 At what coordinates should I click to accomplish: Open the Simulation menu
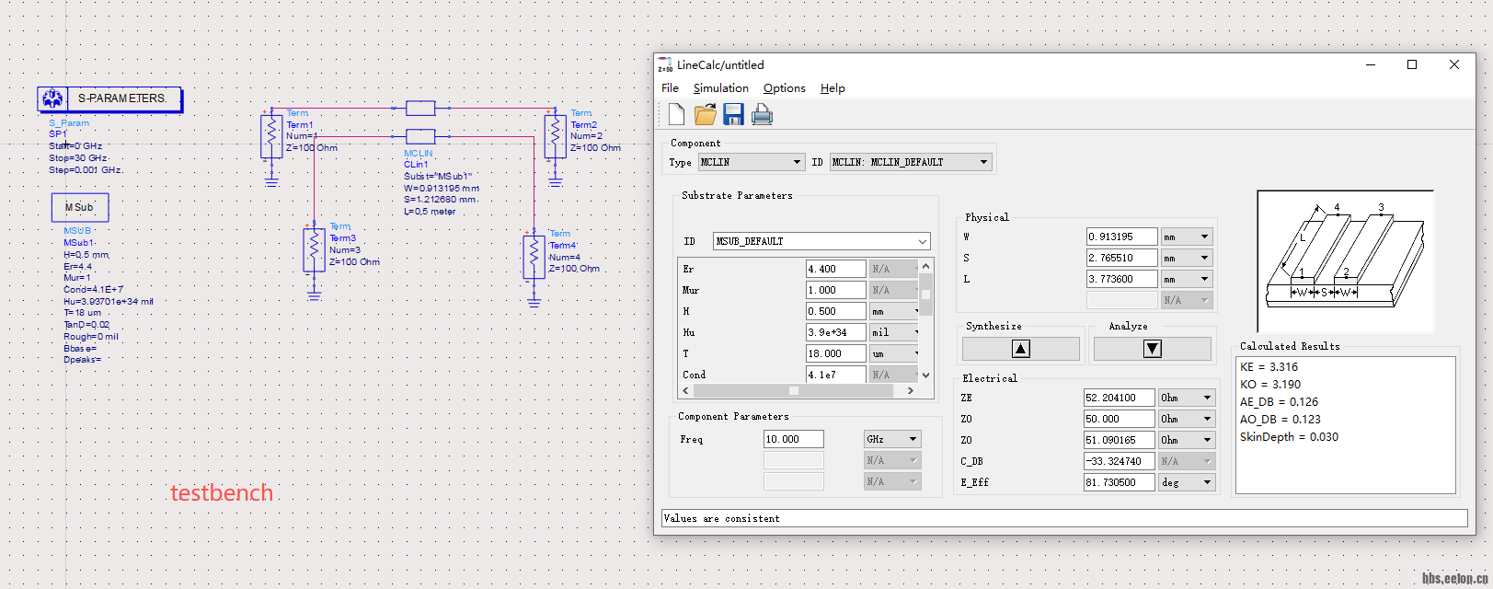tap(721, 88)
